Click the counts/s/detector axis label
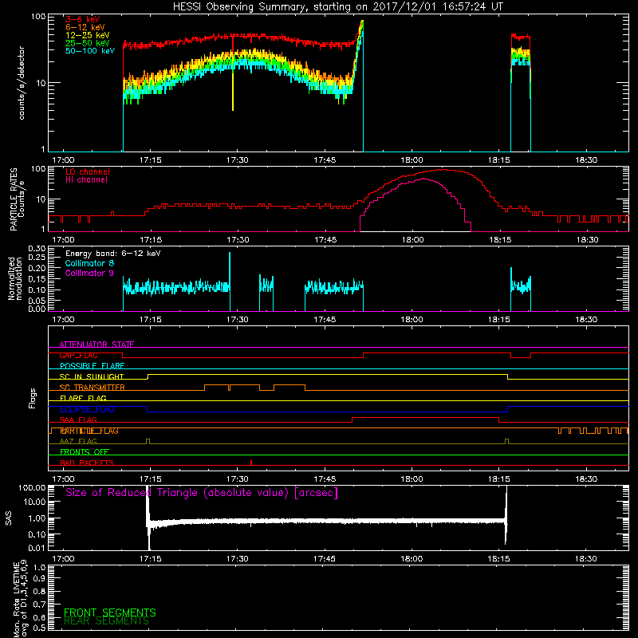This screenshot has height=638, width=638. [22, 83]
